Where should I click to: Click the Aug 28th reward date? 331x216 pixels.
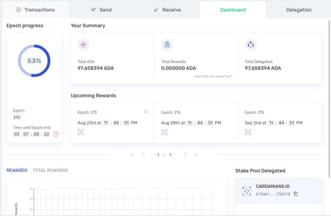click(191, 123)
